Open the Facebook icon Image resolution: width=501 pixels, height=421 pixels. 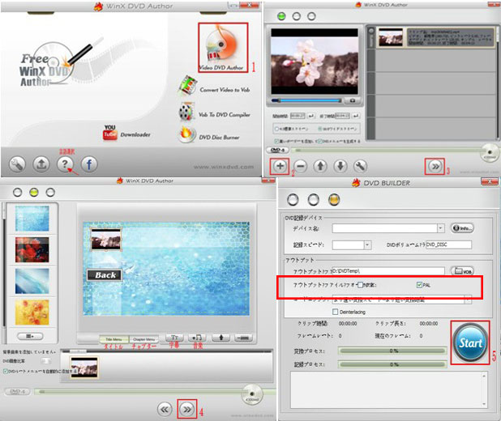(x=89, y=164)
